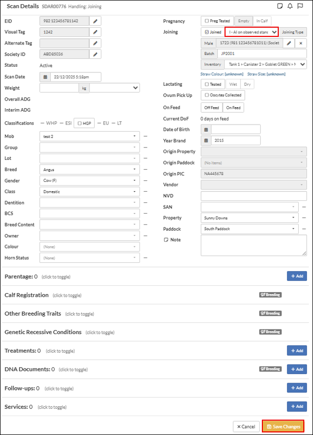Open the Scan Date calendar picker

45,77
